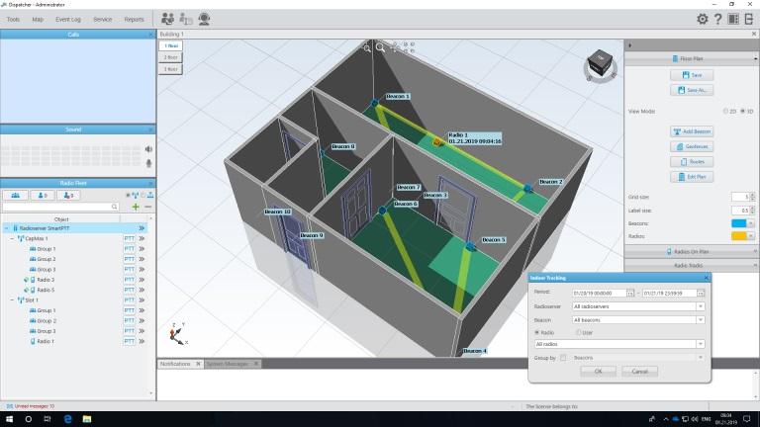The height and width of the screenshot is (427, 760).
Task: Click the green plus icon in Radio Fleet
Action: click(x=136, y=207)
